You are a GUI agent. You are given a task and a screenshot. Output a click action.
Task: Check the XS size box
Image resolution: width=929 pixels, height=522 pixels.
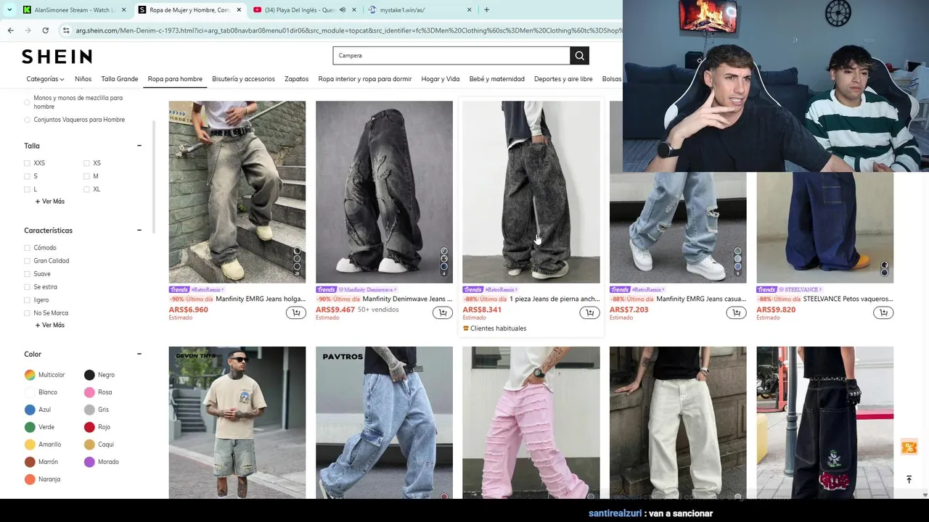pyautogui.click(x=86, y=163)
